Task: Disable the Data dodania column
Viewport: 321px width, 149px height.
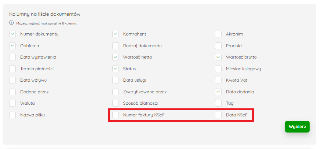Action: 218,92
